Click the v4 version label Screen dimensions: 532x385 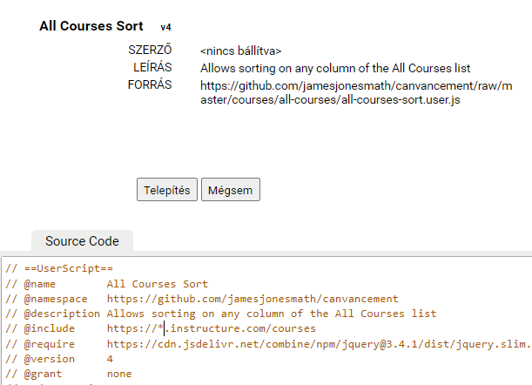(166, 28)
